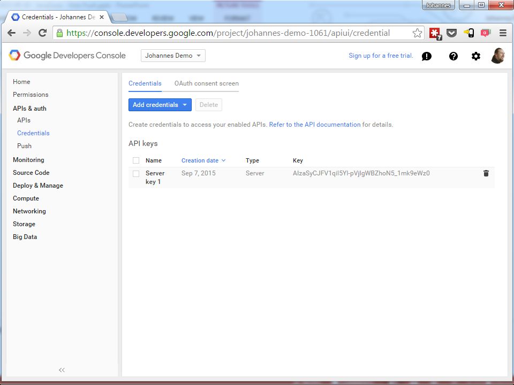Click the Name column header
Screen dimensions: 514x385
154,160
